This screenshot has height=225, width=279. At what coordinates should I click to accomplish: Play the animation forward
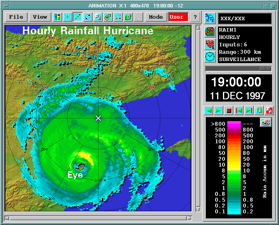pyautogui.click(x=218, y=111)
